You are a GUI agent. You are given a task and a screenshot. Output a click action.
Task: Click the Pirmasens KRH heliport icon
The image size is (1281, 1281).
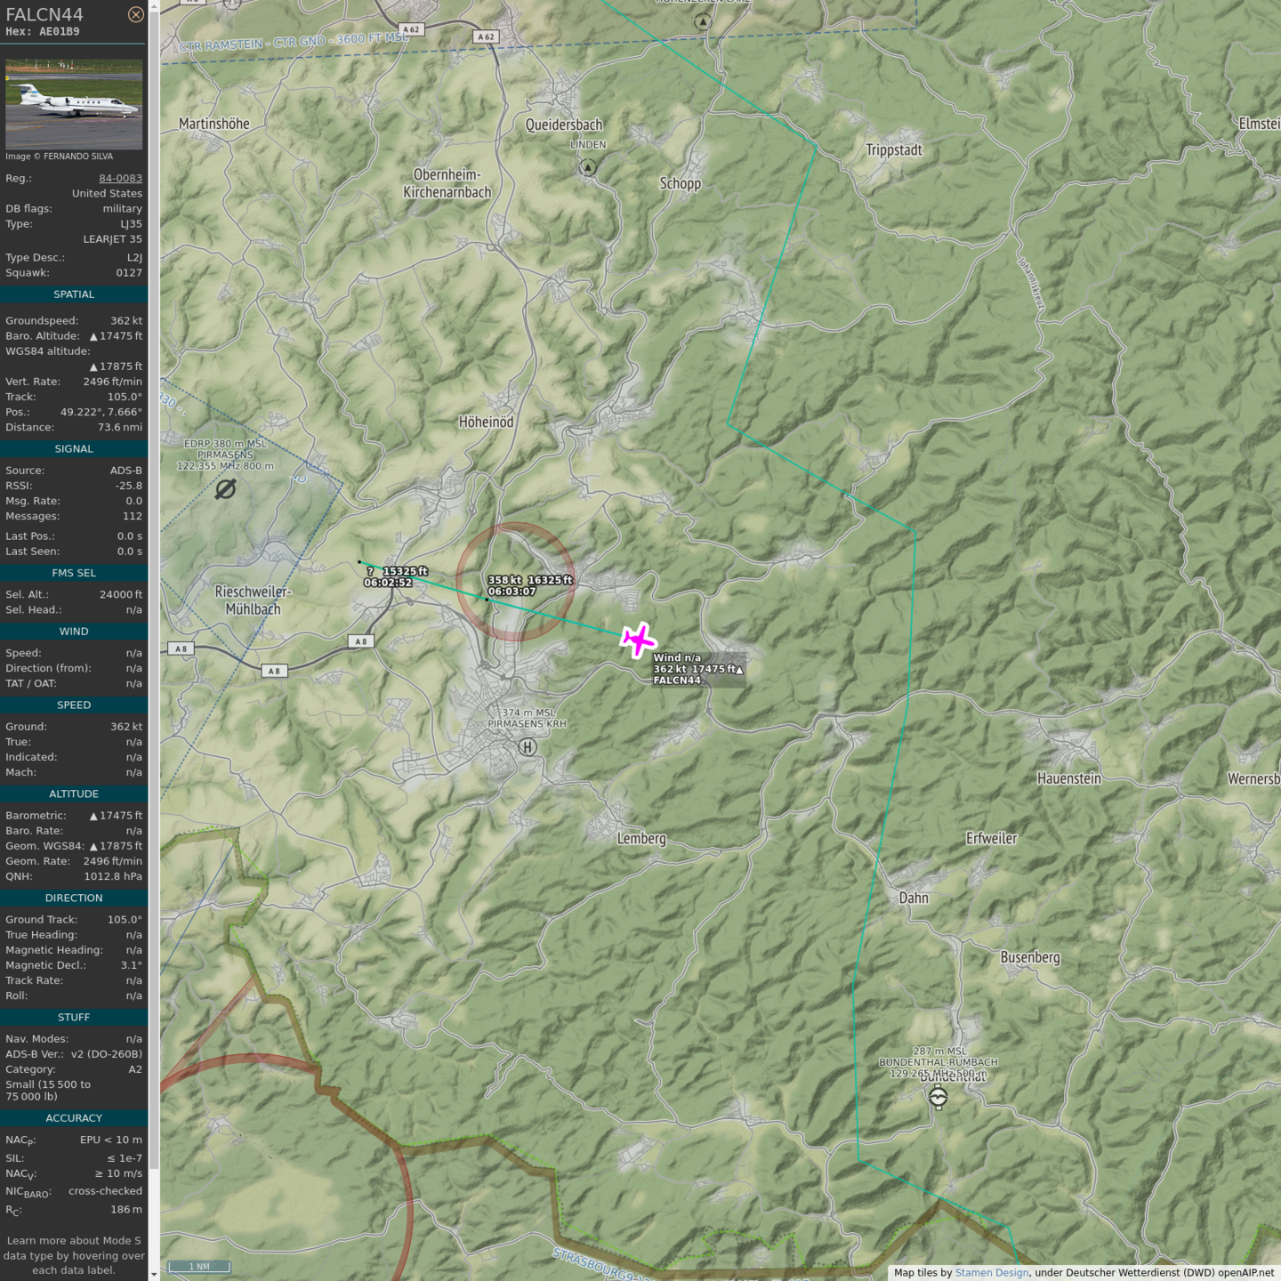[x=528, y=747]
